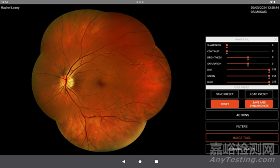The height and width of the screenshot is (168, 280).
Task: Click the Red value 255
Action: (x=274, y=70)
